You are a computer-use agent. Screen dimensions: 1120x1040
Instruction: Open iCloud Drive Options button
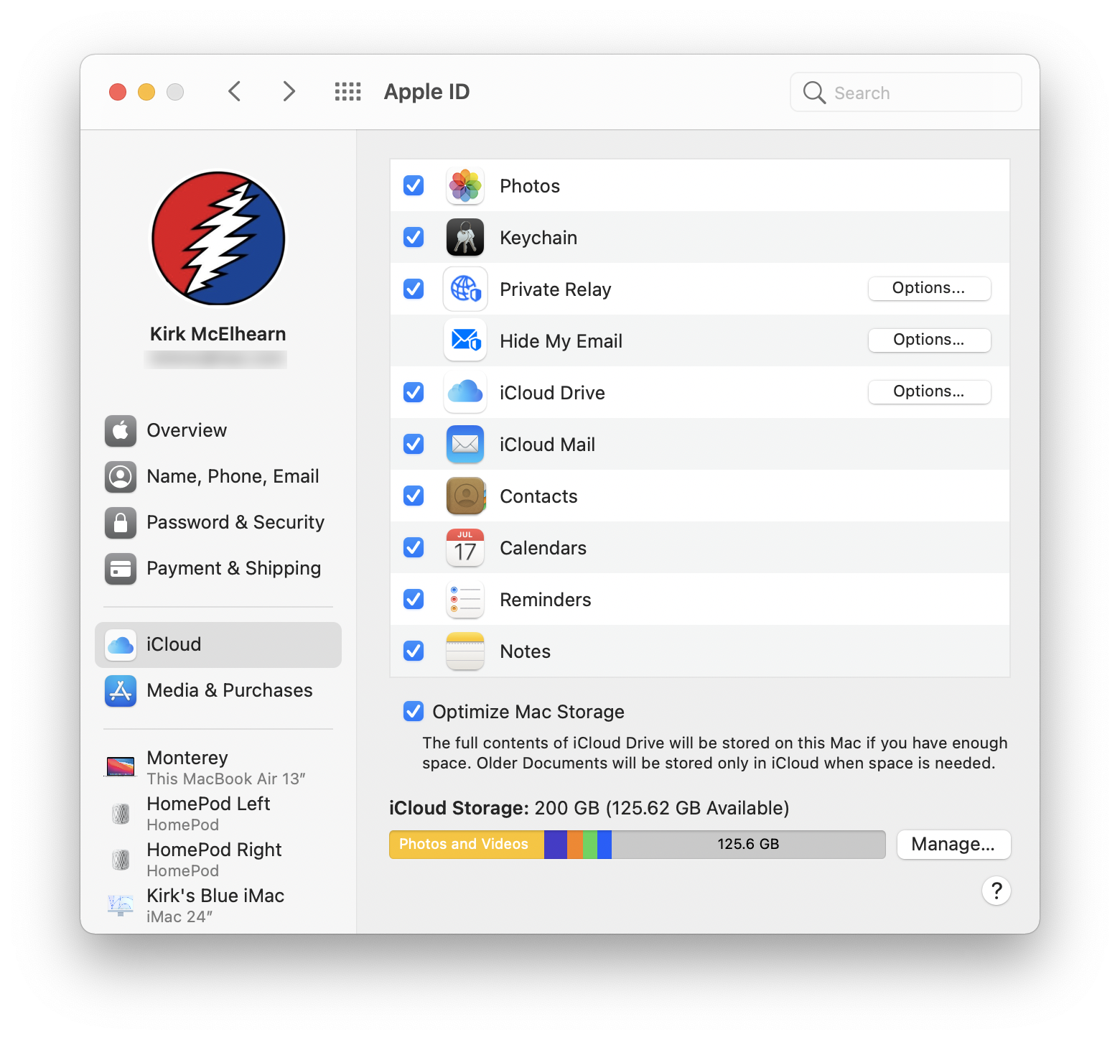[x=929, y=392]
